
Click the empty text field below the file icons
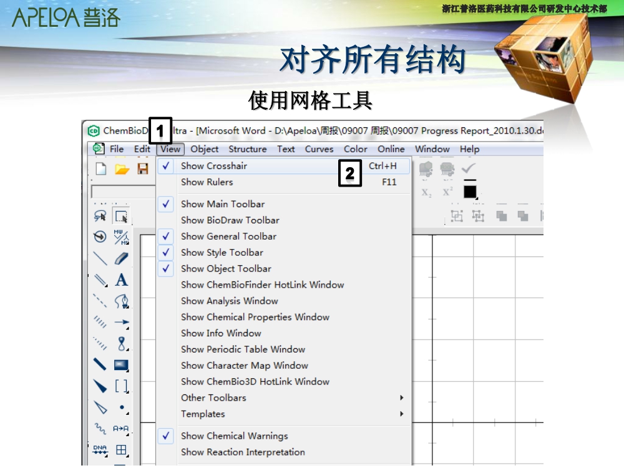pyautogui.click(x=124, y=192)
